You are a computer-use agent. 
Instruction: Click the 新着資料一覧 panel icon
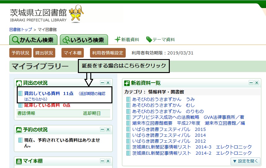tap(127, 83)
